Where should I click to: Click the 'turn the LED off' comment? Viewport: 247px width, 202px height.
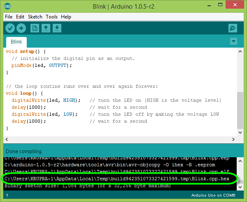154,114
